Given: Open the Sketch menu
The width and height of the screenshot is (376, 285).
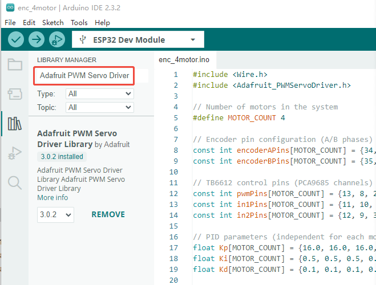Looking at the screenshot, I should 53,23.
